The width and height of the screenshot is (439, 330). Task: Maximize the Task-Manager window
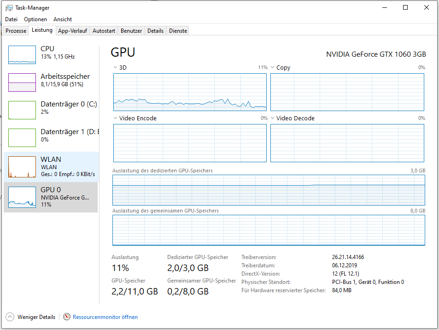tap(405, 7)
